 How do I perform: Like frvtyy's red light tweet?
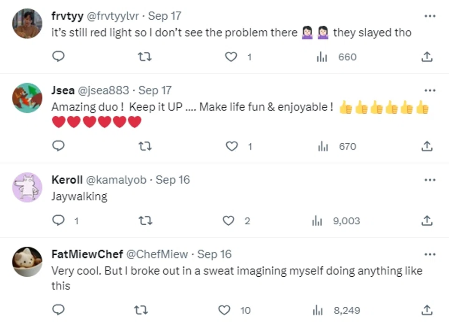coord(232,57)
